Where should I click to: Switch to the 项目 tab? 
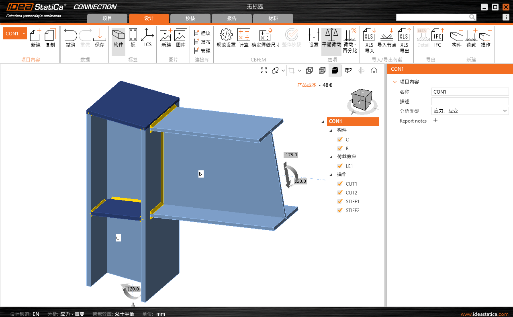[x=107, y=18]
